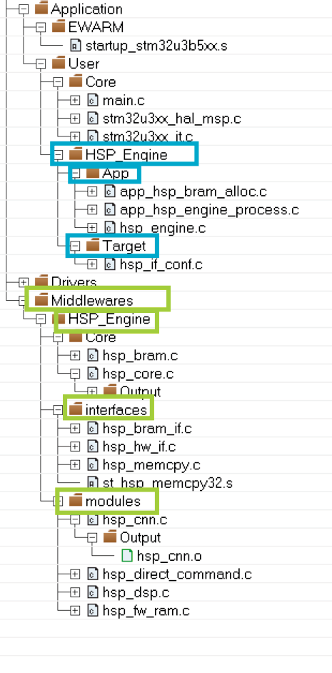Collapse the Output folder under hsp_cnn.c

pyautogui.click(x=92, y=537)
